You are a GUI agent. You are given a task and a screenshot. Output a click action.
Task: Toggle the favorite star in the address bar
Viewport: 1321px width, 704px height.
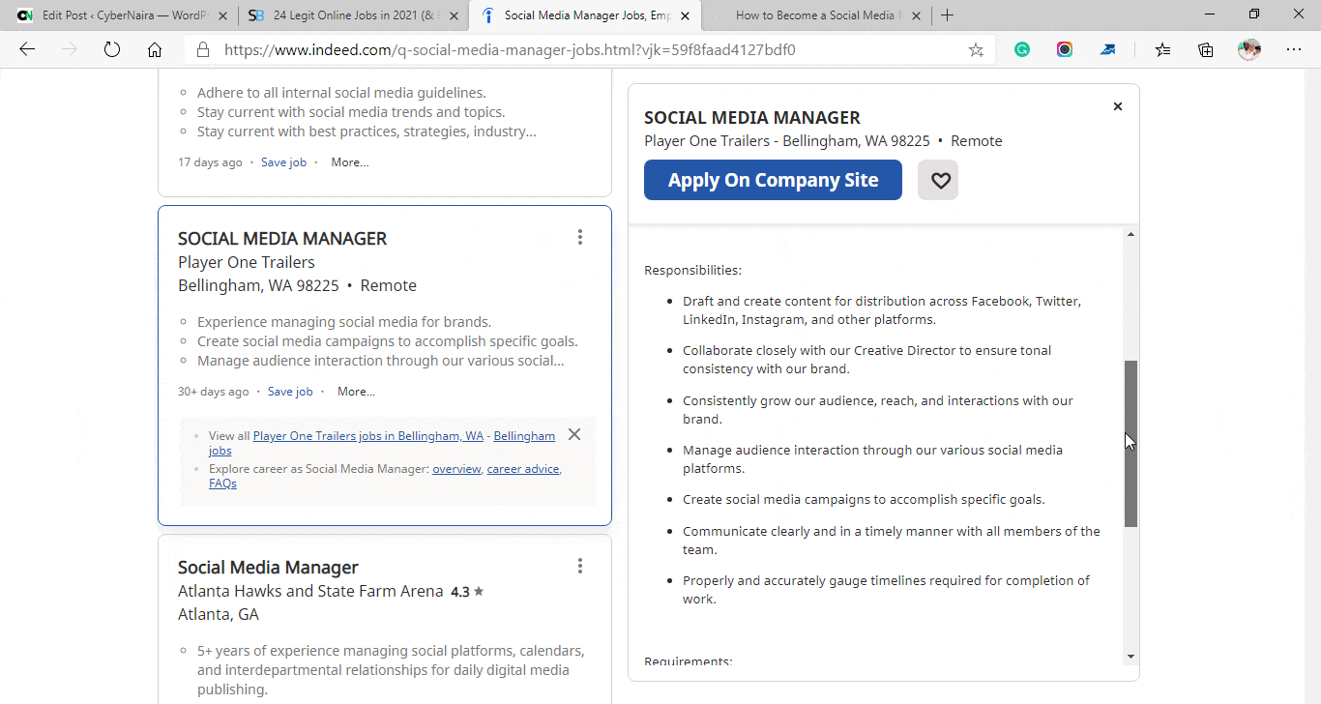pyautogui.click(x=976, y=48)
